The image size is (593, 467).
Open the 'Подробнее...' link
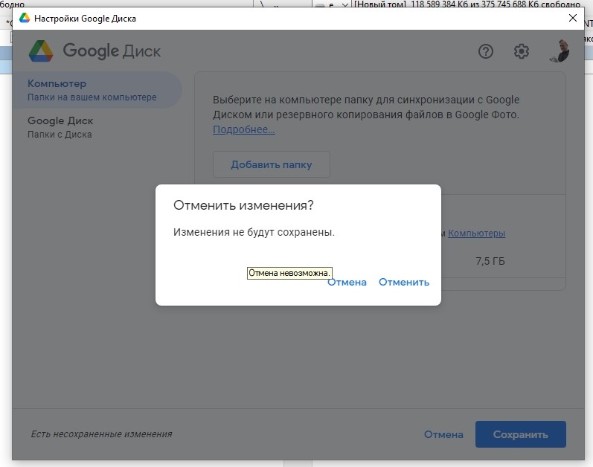pyautogui.click(x=243, y=129)
